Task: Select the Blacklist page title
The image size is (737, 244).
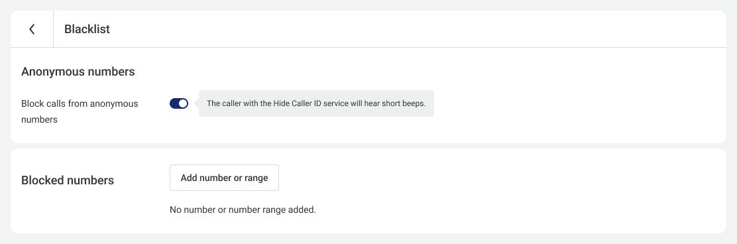Action: pos(87,29)
